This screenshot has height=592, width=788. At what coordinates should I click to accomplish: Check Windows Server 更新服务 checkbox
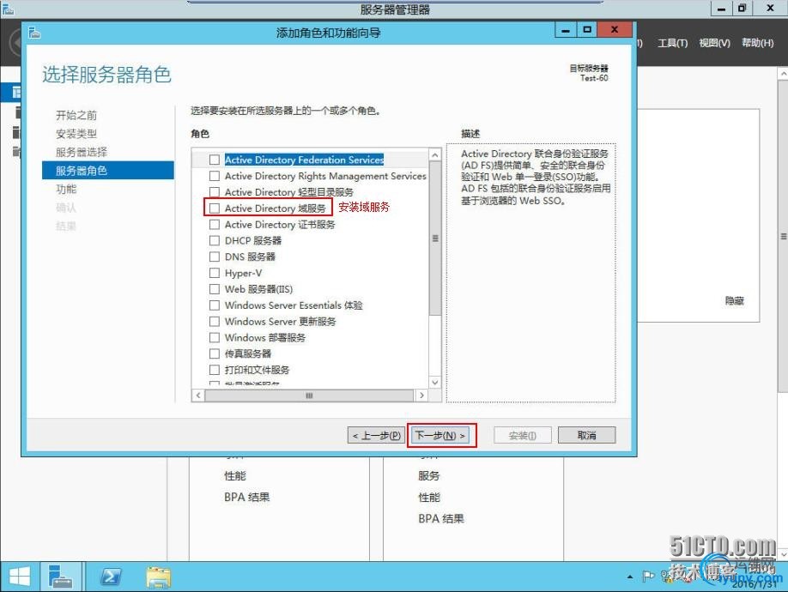(215, 321)
